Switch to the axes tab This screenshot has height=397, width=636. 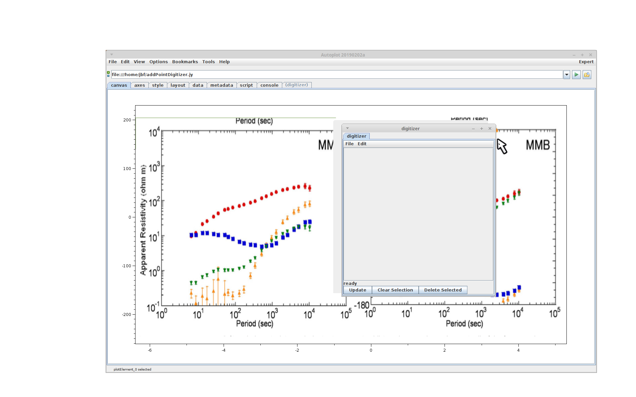139,85
